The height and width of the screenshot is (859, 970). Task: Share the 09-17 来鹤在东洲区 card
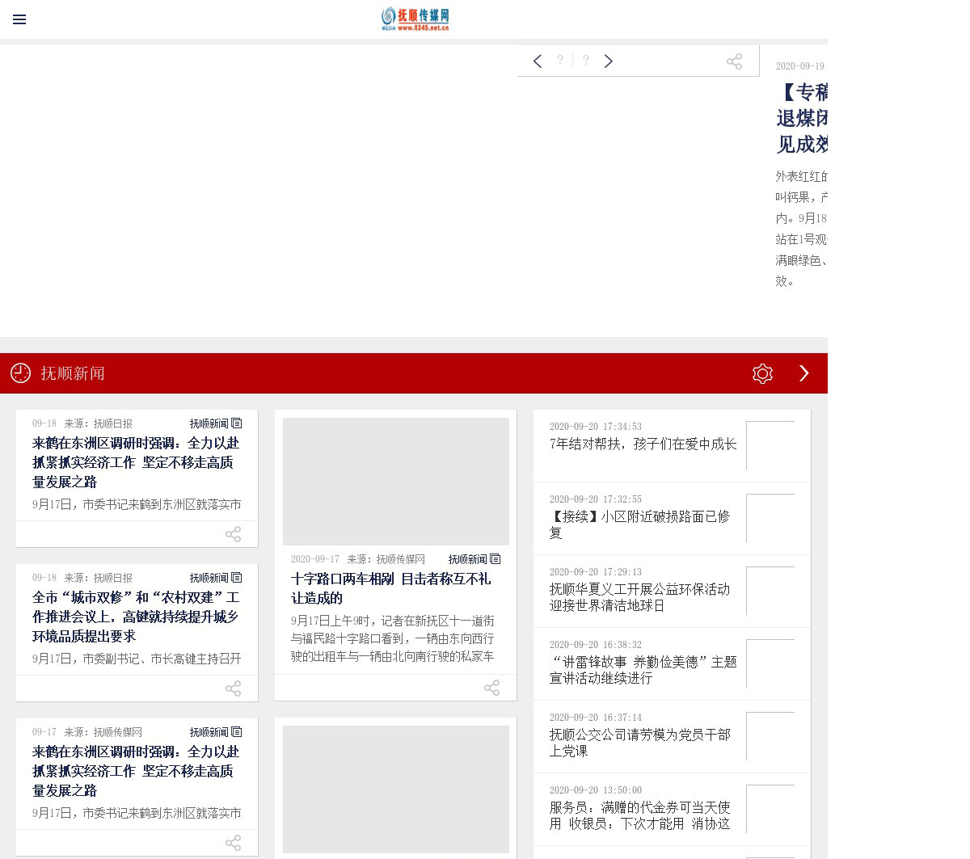pyautogui.click(x=233, y=843)
